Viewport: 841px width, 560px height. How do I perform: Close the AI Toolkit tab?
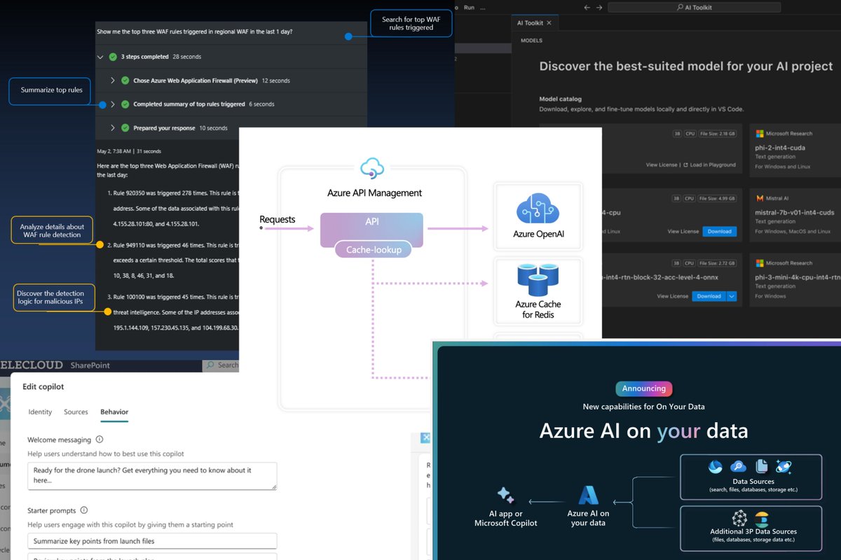tap(549, 23)
